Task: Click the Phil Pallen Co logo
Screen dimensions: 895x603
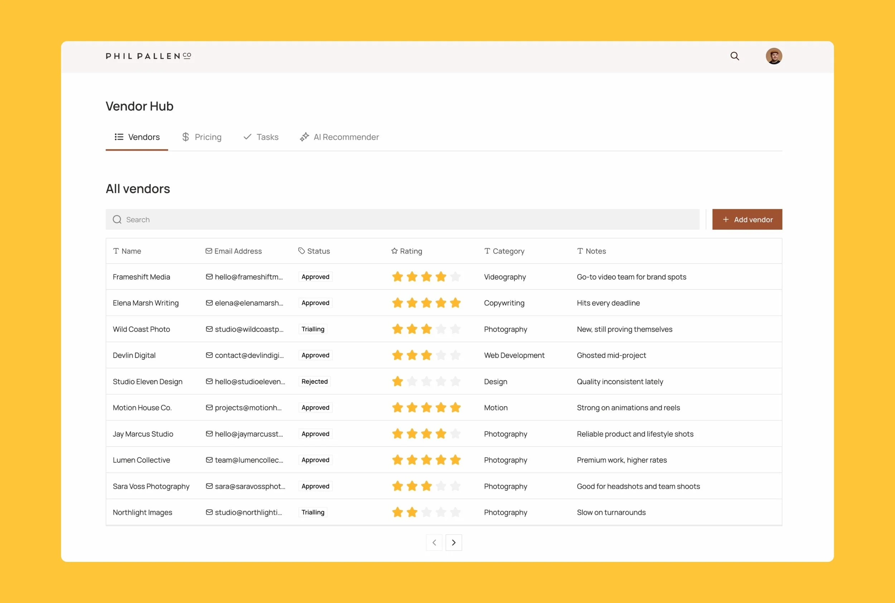Action: [149, 56]
